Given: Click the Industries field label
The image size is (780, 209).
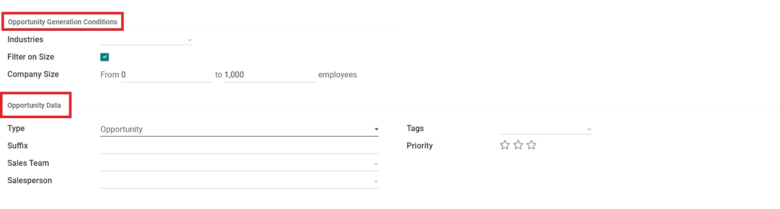Looking at the screenshot, I should coord(25,40).
